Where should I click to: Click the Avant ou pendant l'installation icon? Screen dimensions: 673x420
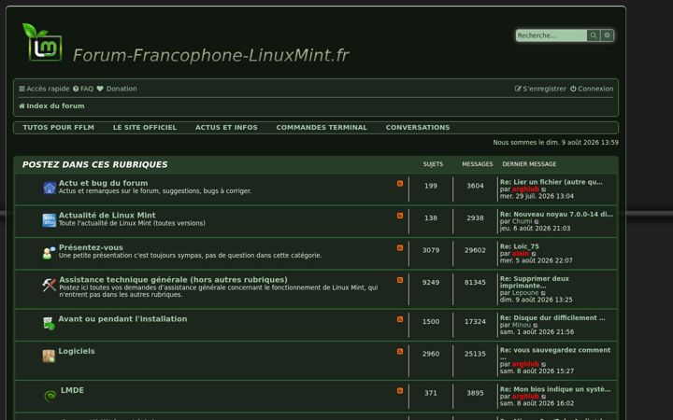tap(49, 323)
